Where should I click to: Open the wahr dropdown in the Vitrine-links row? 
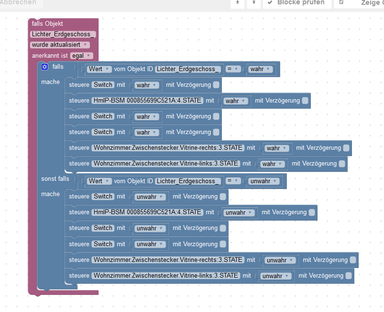272,164
